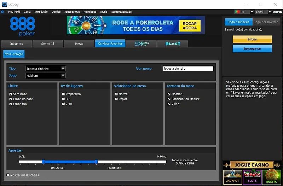Switch to the Sentar Já tab
The image size is (283, 186).
tap(48, 44)
